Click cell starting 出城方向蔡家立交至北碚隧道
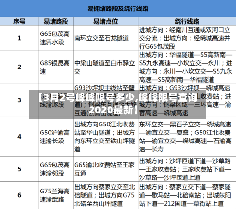Image resolution: width=236 pixels, height=209 pixels. point(106,195)
